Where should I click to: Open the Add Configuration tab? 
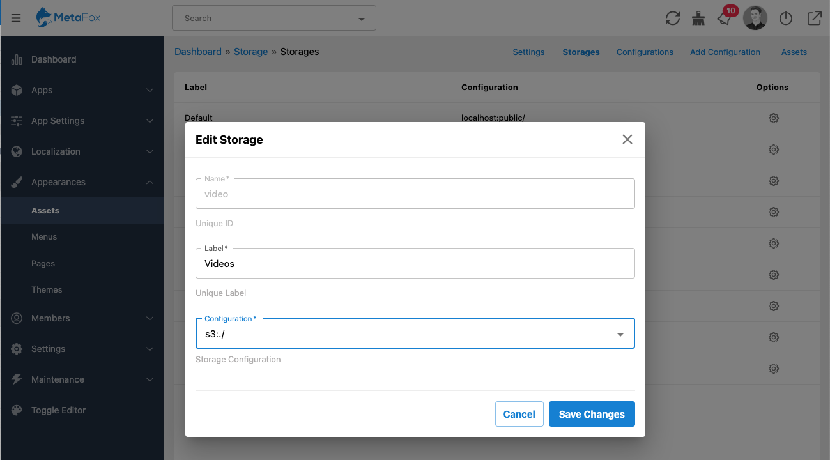(725, 52)
